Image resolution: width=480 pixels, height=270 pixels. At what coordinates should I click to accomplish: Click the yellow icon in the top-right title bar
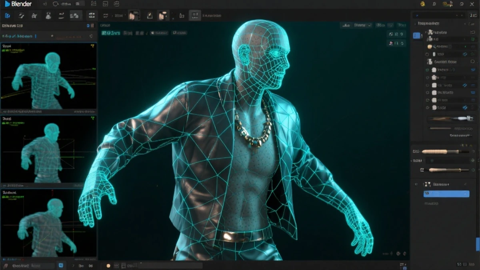pos(423,4)
